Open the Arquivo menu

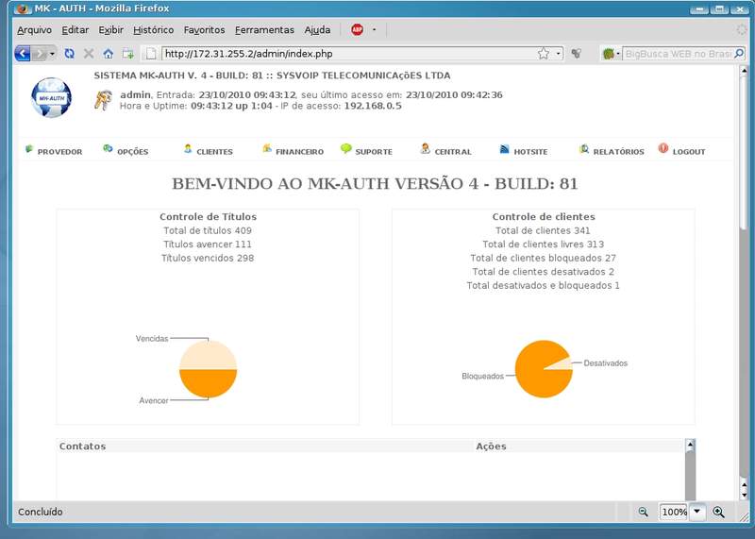click(34, 30)
